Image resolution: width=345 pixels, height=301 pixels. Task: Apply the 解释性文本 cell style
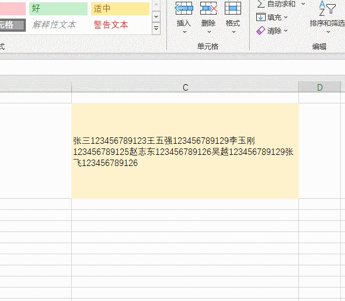click(x=54, y=25)
